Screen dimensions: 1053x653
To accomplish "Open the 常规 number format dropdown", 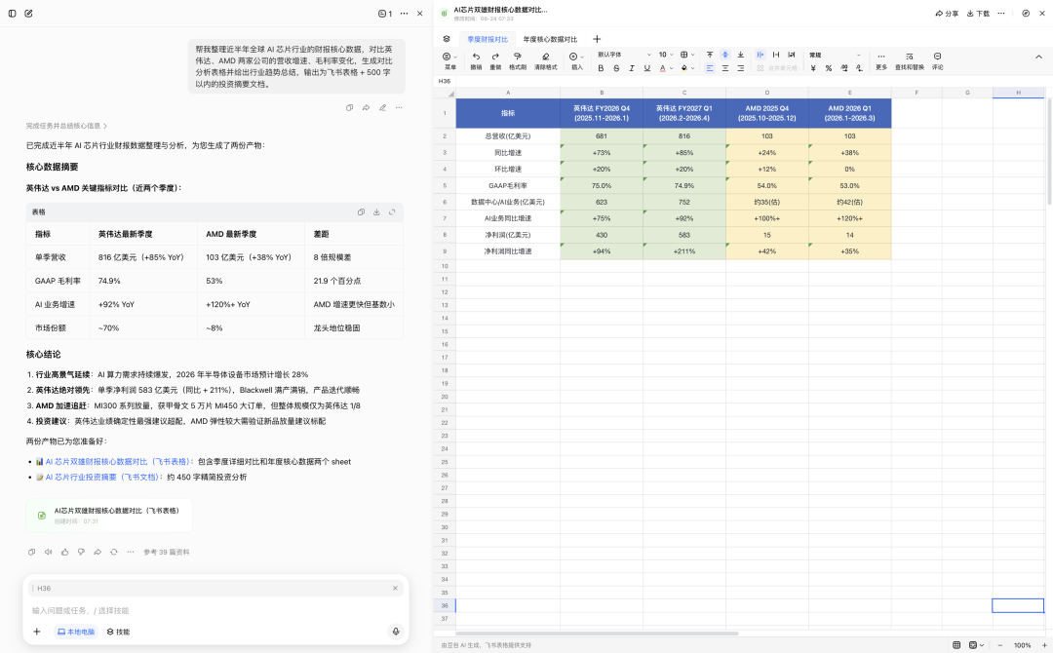I will point(835,55).
